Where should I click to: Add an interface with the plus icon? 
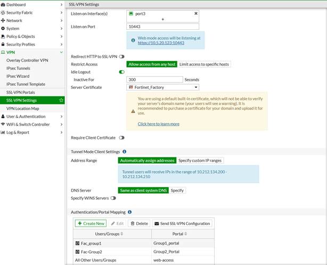pos(162,19)
